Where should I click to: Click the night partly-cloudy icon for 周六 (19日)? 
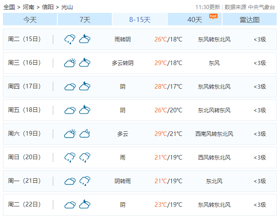point(85,134)
